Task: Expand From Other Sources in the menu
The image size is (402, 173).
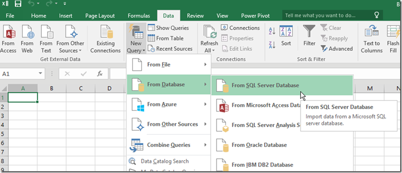Action: point(169,124)
